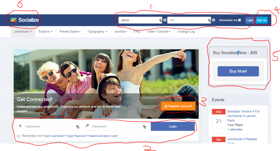280x151 pixels.
Task: Open Preset Styles dropdown
Action: coord(70,32)
